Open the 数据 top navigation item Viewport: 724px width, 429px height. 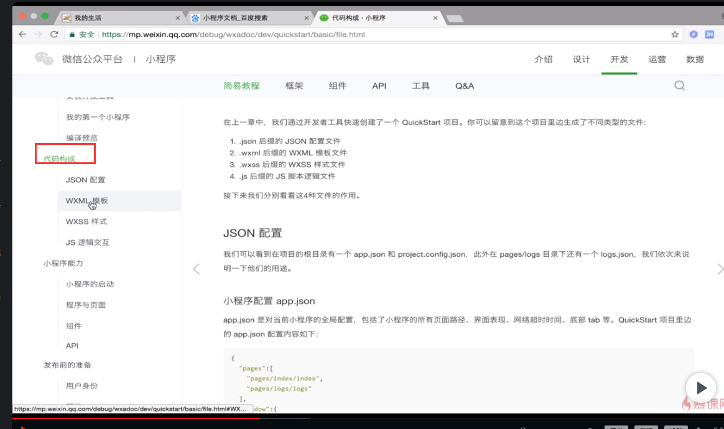[x=695, y=59]
